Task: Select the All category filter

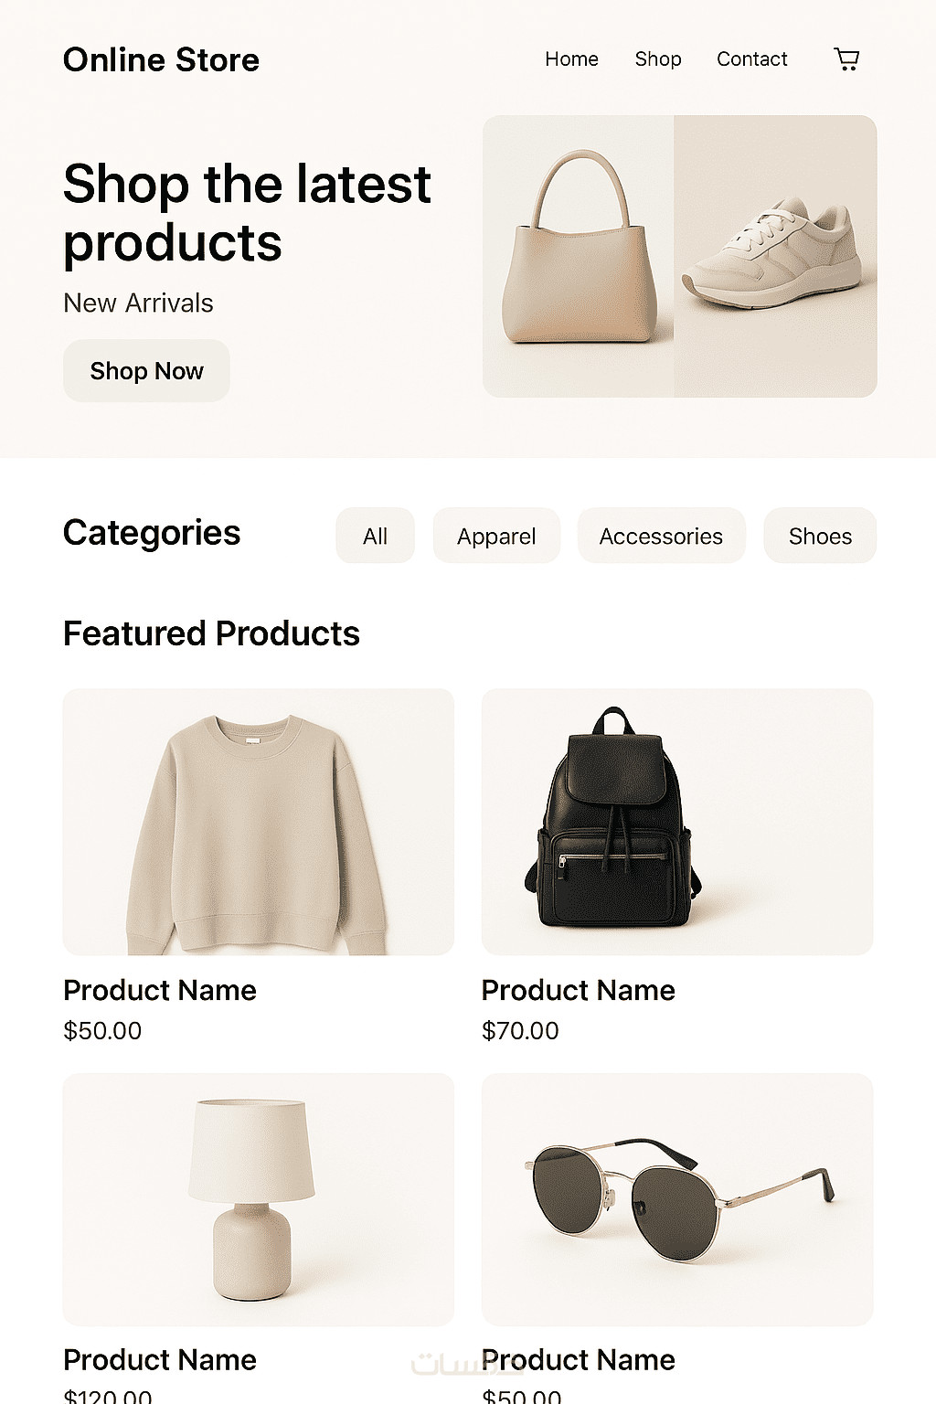Action: tap(375, 536)
